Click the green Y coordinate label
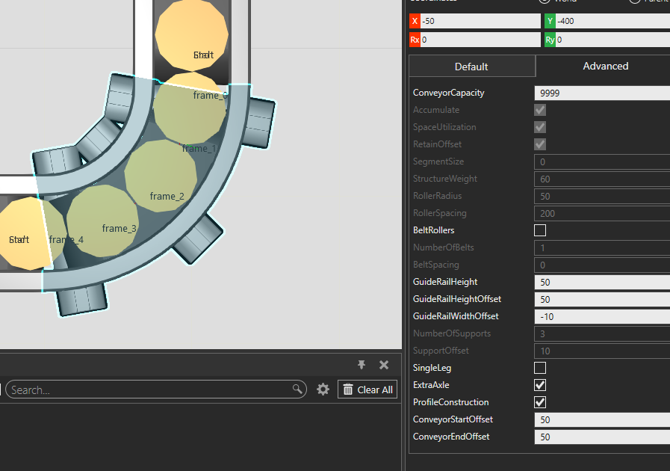 [x=550, y=22]
